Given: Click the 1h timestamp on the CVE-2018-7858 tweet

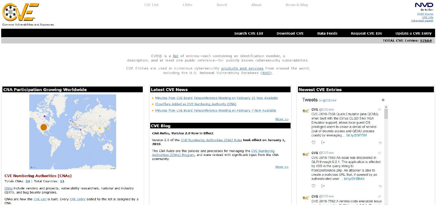Looking at the screenshot, I should click(380, 143).
